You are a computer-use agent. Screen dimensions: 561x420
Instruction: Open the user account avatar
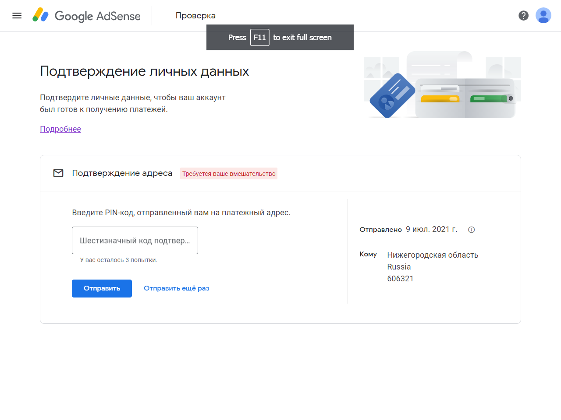tap(543, 16)
